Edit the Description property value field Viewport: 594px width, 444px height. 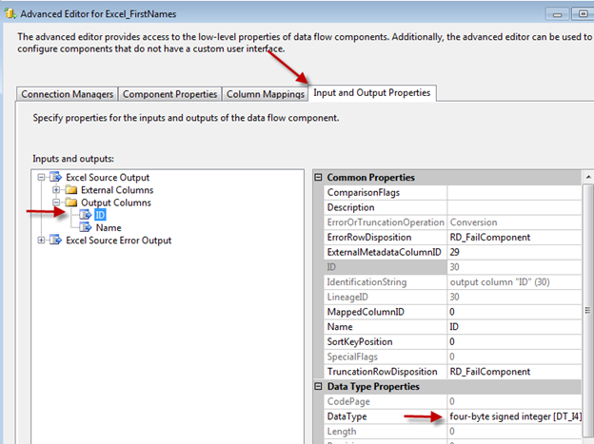click(510, 207)
